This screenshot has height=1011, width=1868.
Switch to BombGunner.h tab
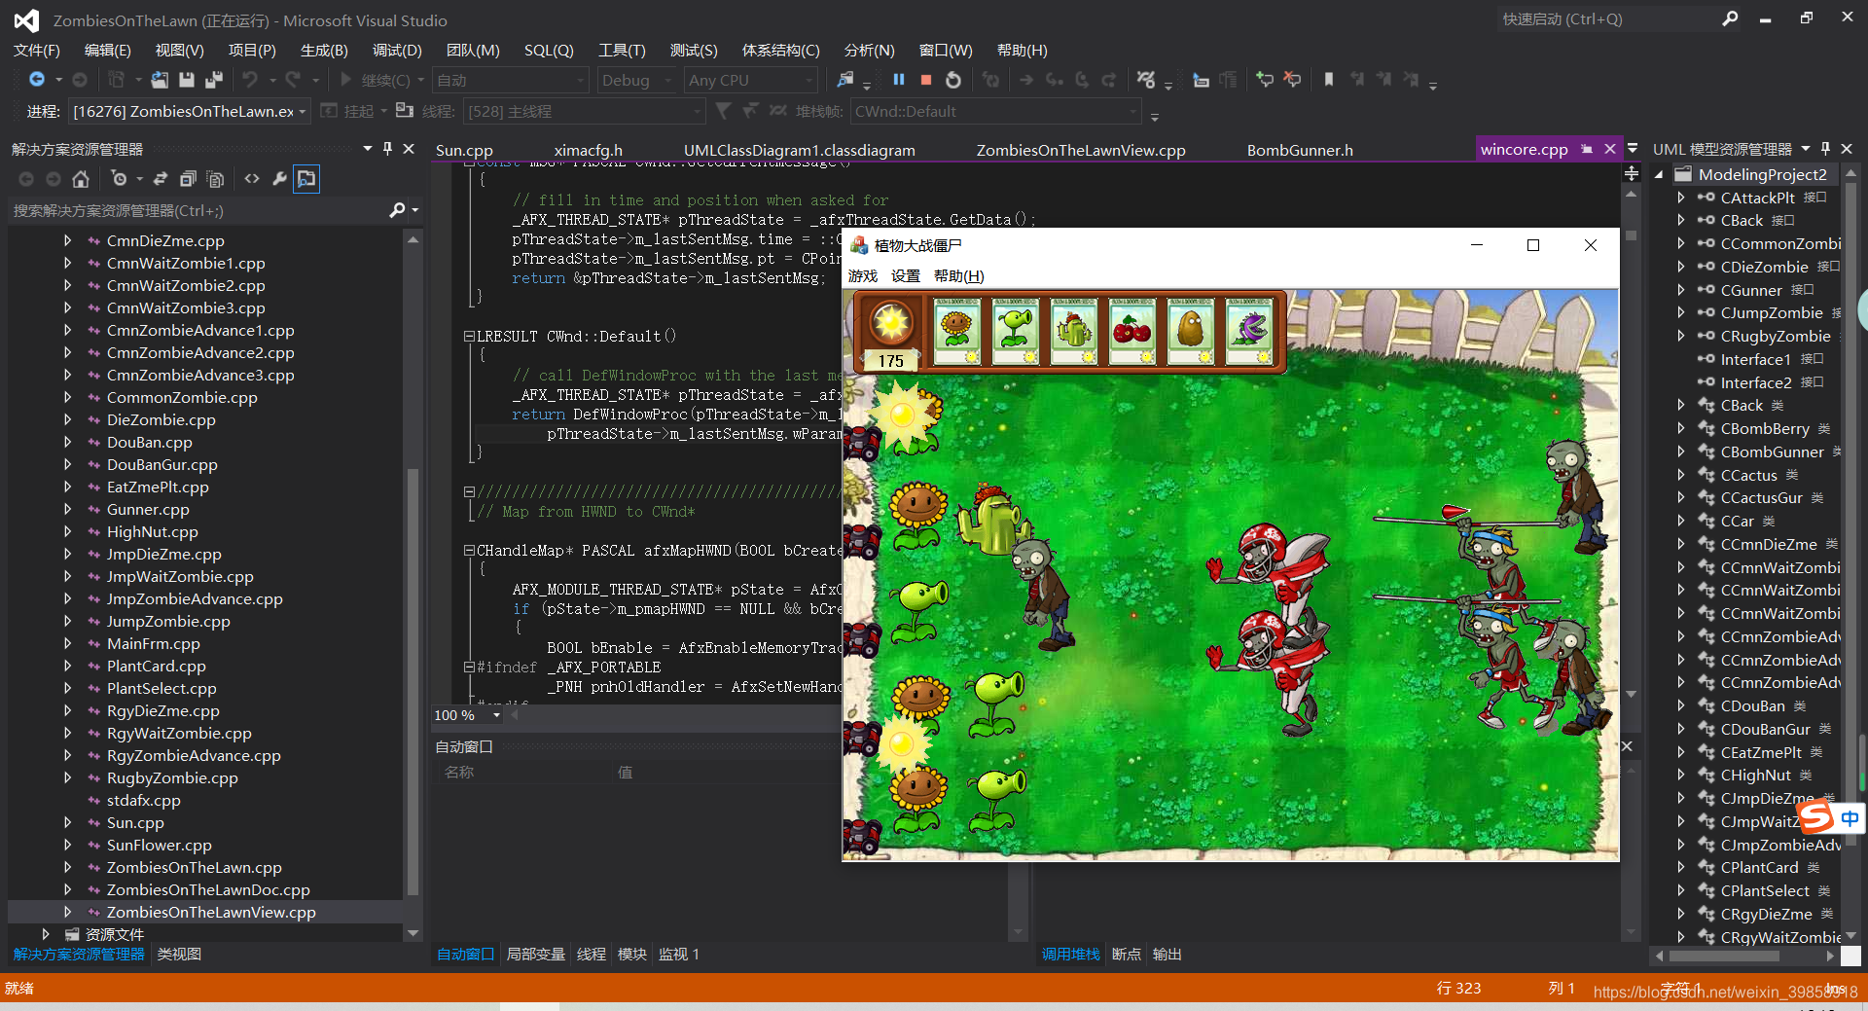click(1300, 150)
